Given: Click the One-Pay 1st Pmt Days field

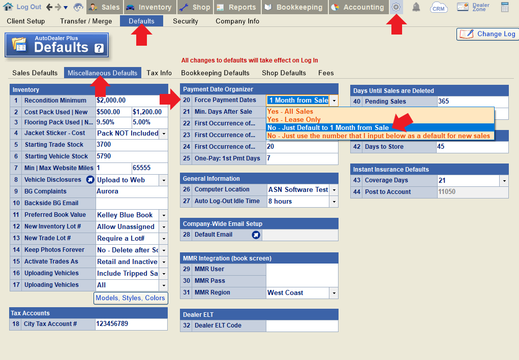Looking at the screenshot, I should pyautogui.click(x=302, y=158).
